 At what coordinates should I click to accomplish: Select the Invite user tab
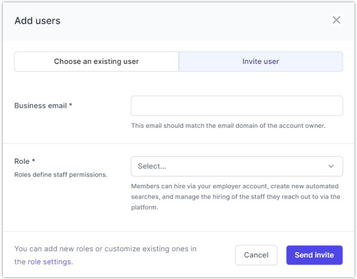click(260, 62)
